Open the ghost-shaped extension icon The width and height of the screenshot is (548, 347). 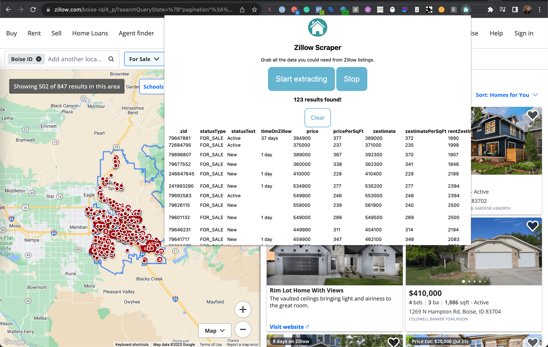click(x=392, y=9)
